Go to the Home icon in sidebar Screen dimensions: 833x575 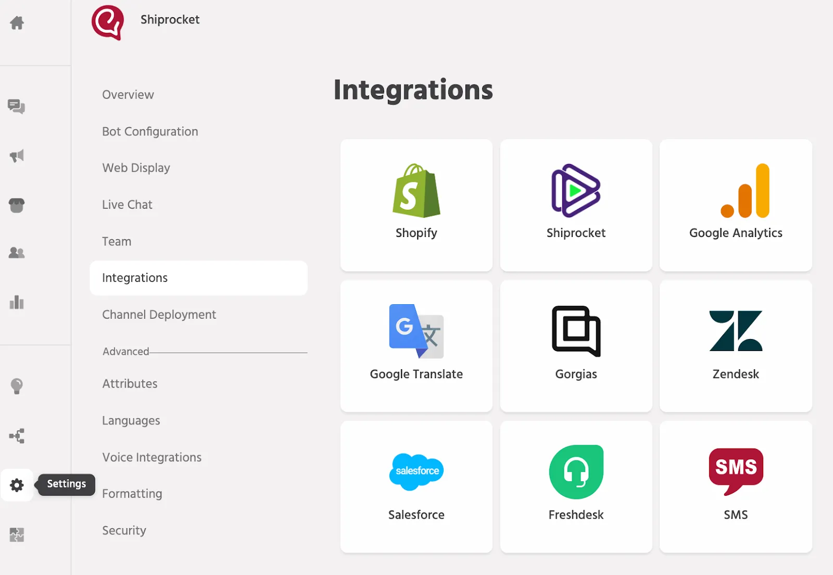click(17, 23)
